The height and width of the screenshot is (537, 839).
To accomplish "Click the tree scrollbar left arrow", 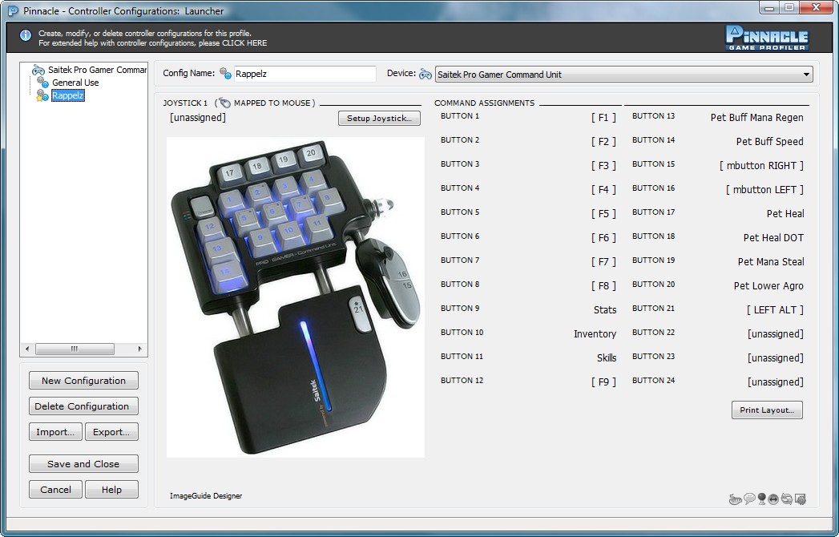I will coord(27,349).
